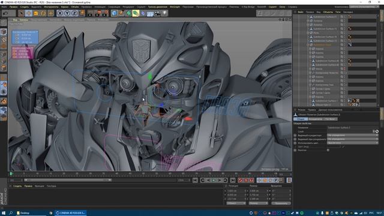The width and height of the screenshot is (384, 216).
Task: Click the Workplane icon in left palette
Action: pos(4,110)
